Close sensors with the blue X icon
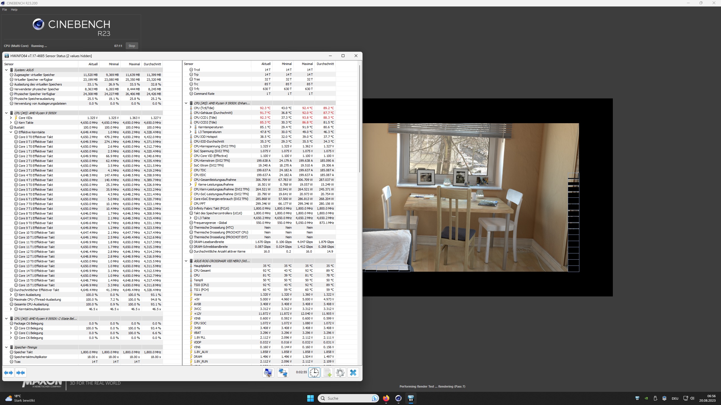Image resolution: width=721 pixels, height=405 pixels. pos(353,373)
